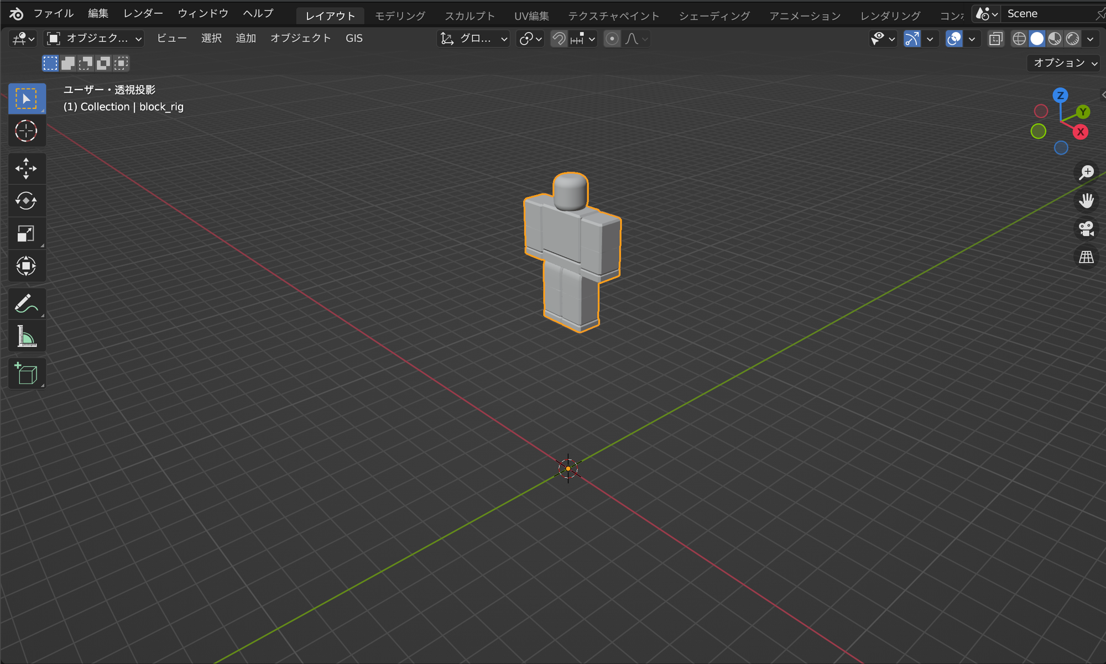The width and height of the screenshot is (1106, 664).
Task: Click the X axis on navigation gizmo
Action: click(x=1080, y=132)
